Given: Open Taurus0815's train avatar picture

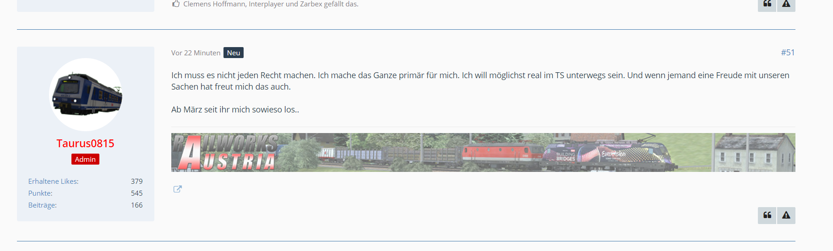Looking at the screenshot, I should point(86,95).
